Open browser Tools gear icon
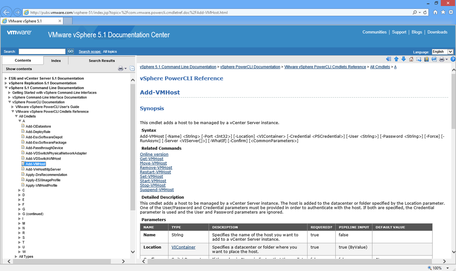456x271 pixels. point(451,12)
